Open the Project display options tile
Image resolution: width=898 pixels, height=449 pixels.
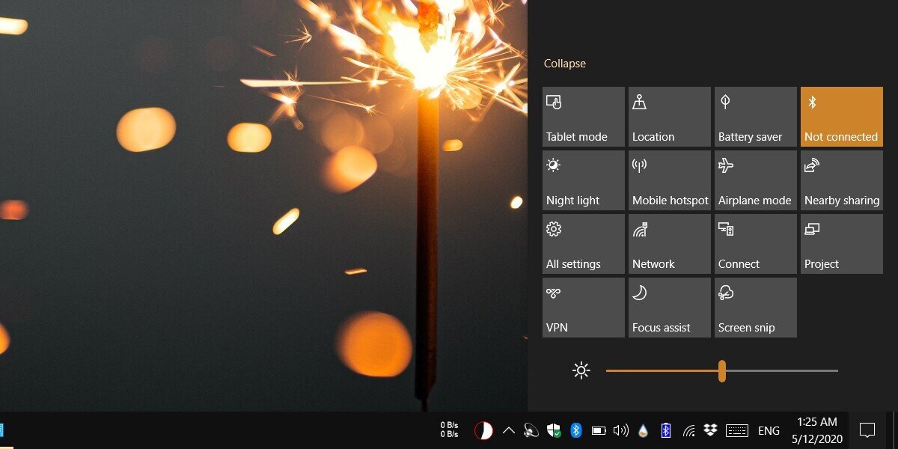click(841, 244)
